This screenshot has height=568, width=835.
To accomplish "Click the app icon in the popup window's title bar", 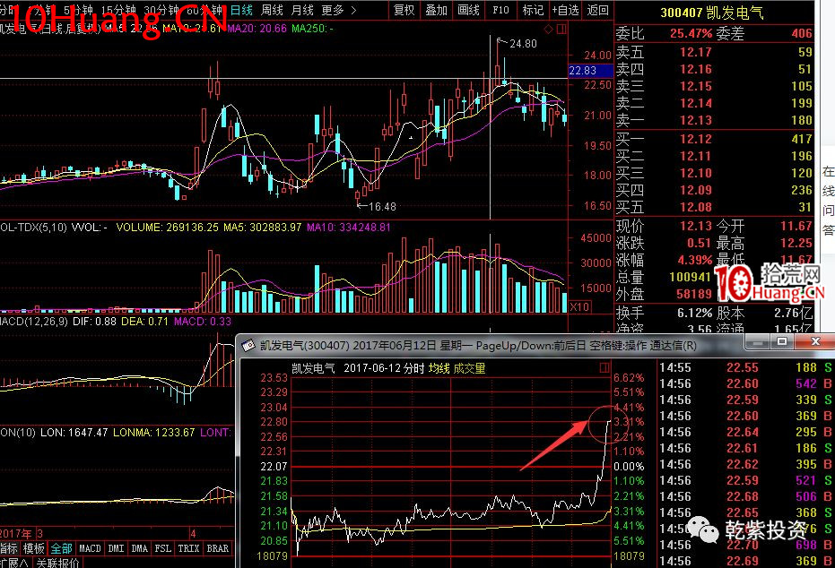I will (248, 346).
